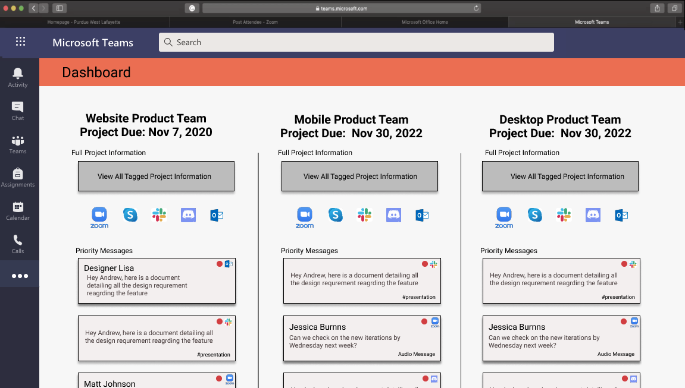685x388 pixels.
Task: Click the browser share button
Action: (657, 8)
